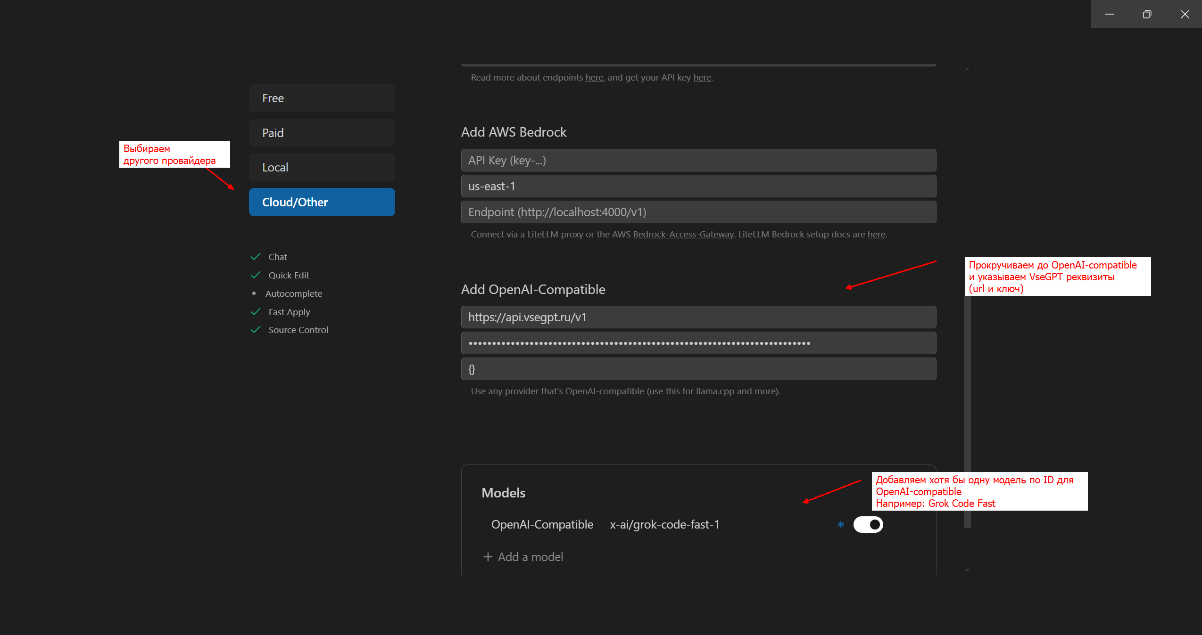Viewport: 1202px width, 635px height.
Task: Click the scroll down arrow of settings pane
Action: point(967,570)
